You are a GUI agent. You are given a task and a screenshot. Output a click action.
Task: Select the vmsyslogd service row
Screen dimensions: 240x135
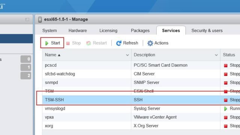(x=141, y=108)
